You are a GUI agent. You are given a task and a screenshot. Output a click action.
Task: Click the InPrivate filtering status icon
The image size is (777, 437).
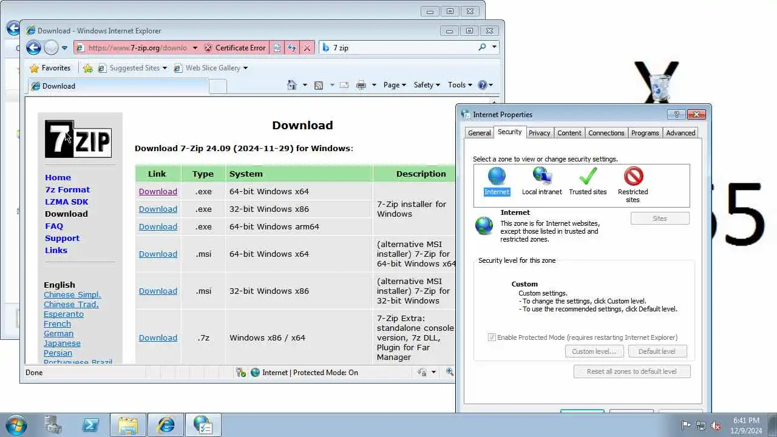click(422, 373)
